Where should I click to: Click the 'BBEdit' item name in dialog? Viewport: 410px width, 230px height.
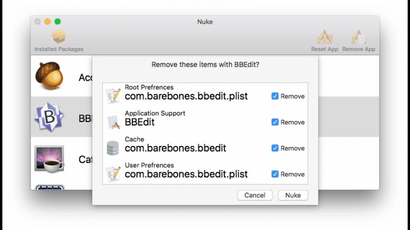[x=139, y=122]
